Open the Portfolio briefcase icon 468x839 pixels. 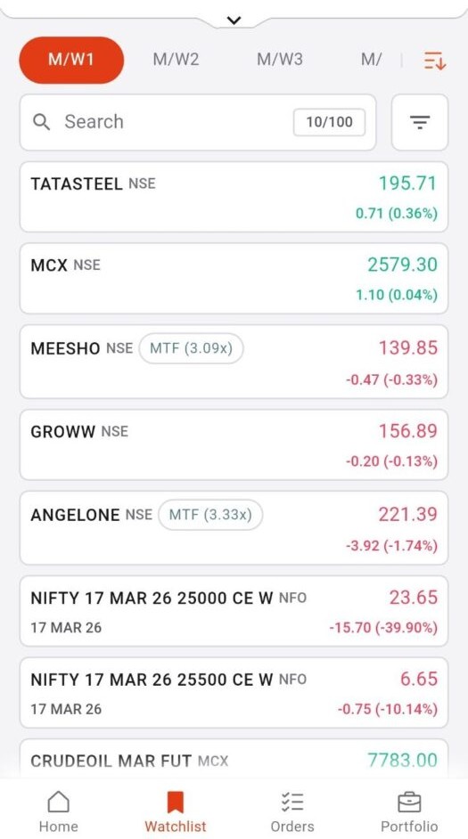(x=409, y=802)
